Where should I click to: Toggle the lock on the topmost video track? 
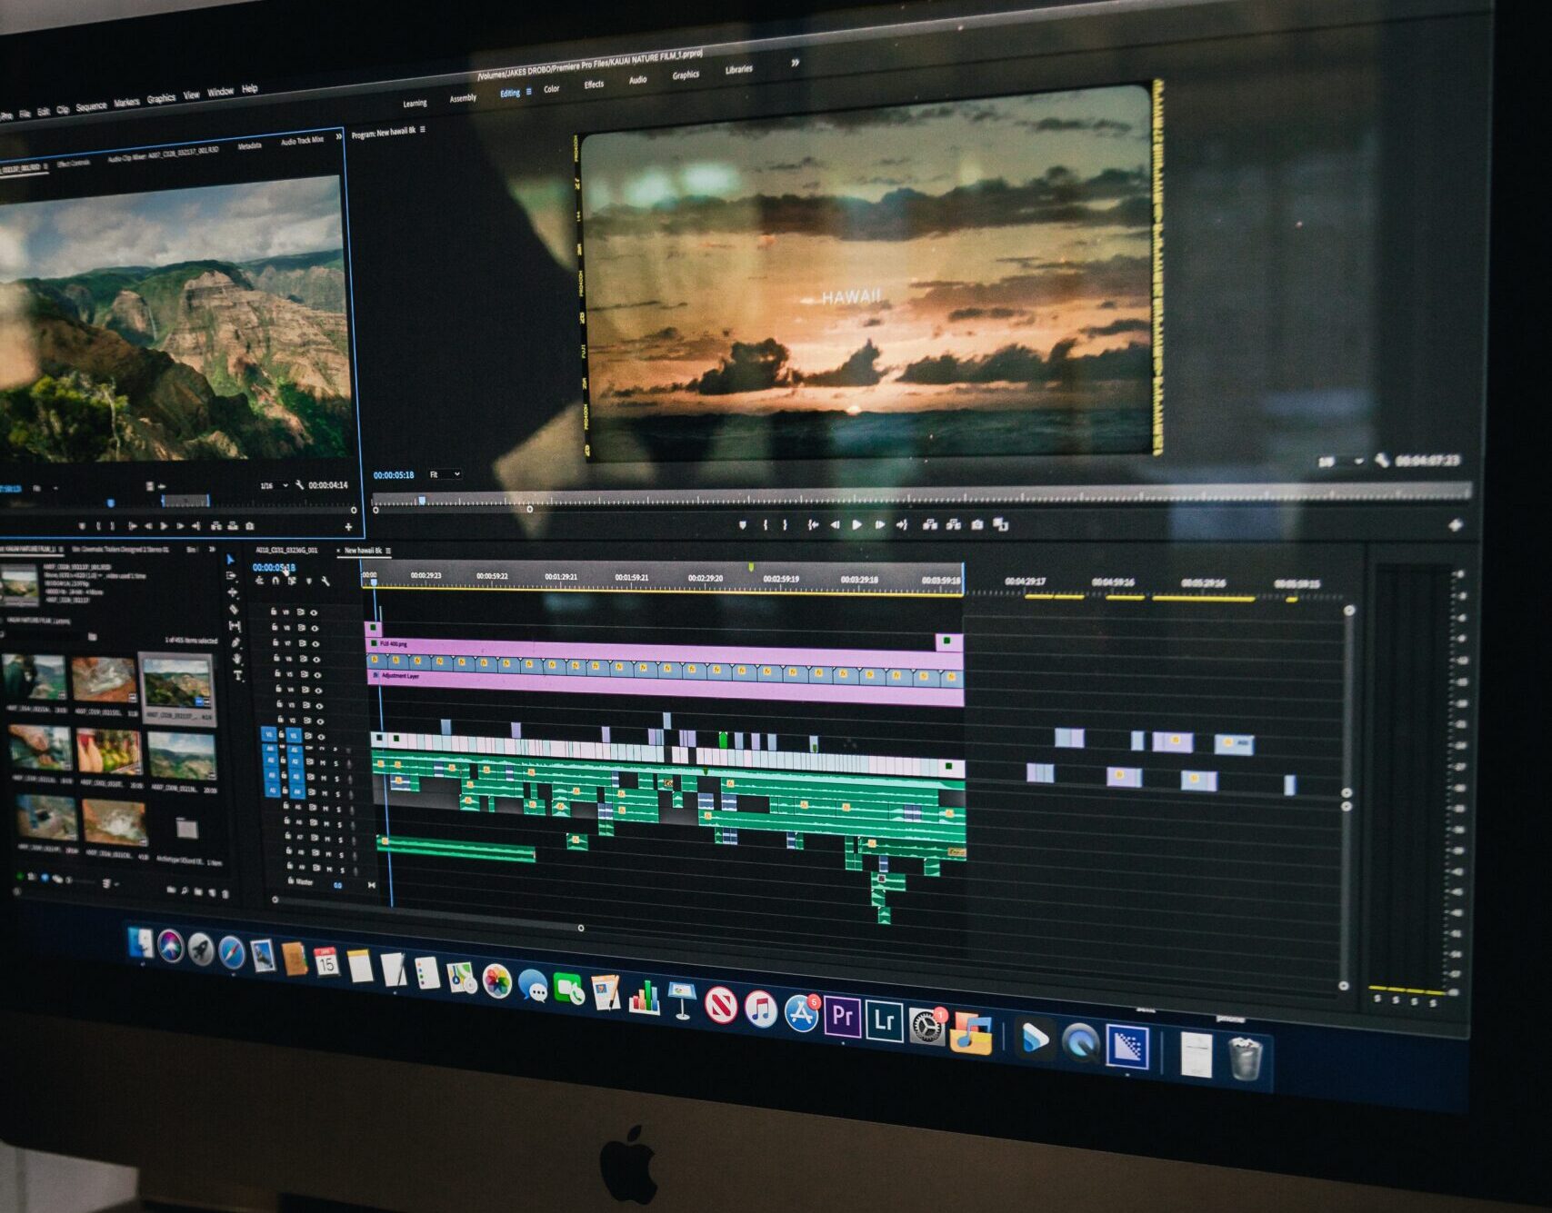[274, 611]
